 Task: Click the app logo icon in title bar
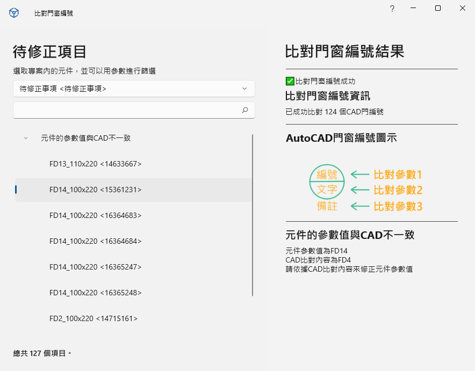click(15, 13)
